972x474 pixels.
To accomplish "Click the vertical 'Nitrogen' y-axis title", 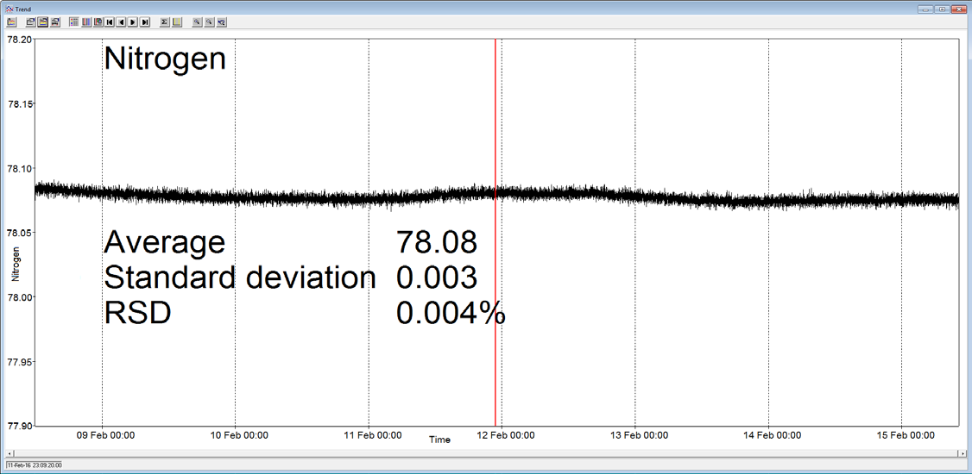I will click(x=16, y=265).
